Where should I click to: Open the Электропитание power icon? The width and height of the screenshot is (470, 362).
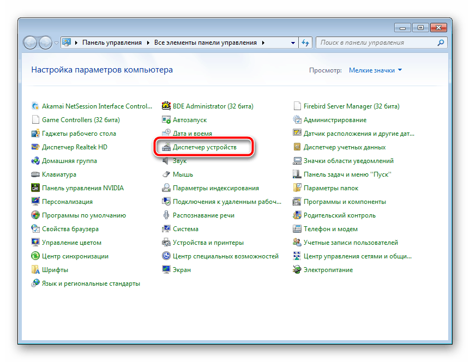click(x=297, y=270)
